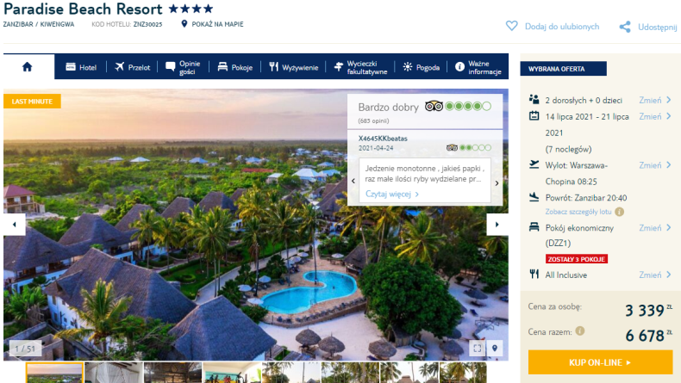This screenshot has height=383, width=681.
Task: Show hotel on map pin icon
Action: click(x=184, y=24)
